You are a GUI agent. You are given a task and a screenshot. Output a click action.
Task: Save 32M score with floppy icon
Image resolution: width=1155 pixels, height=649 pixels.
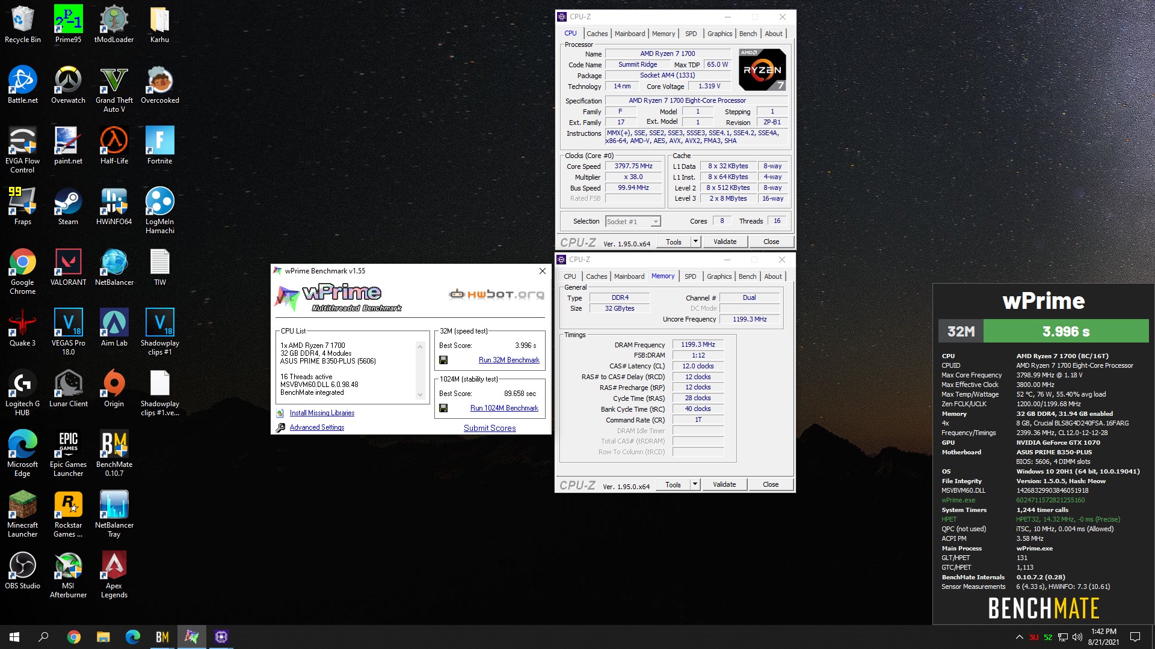point(443,360)
